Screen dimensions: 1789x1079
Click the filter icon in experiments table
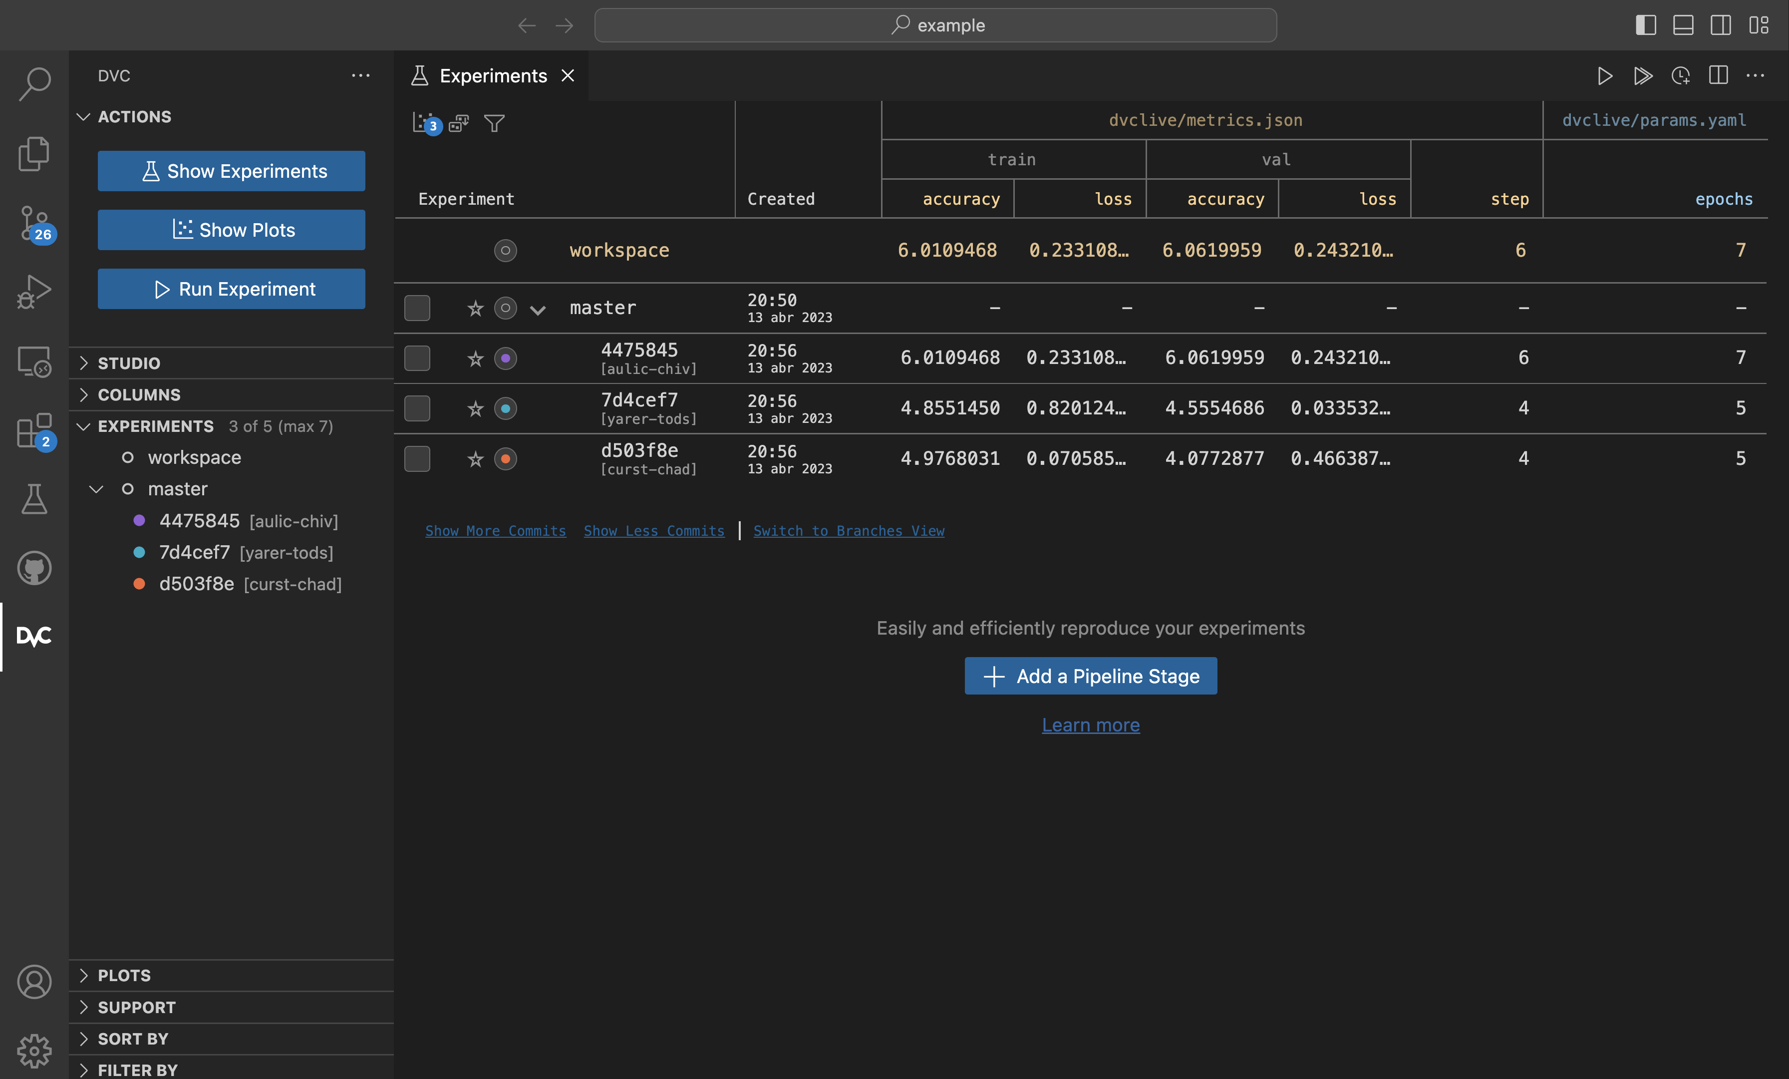tap(495, 123)
